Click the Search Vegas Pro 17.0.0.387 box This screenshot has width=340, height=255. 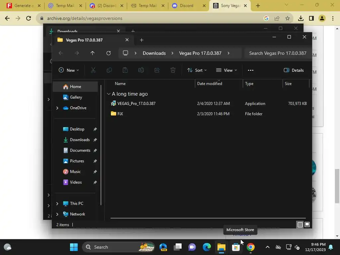(277, 53)
